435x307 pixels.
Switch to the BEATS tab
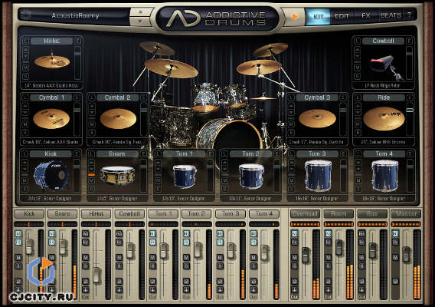391,15
